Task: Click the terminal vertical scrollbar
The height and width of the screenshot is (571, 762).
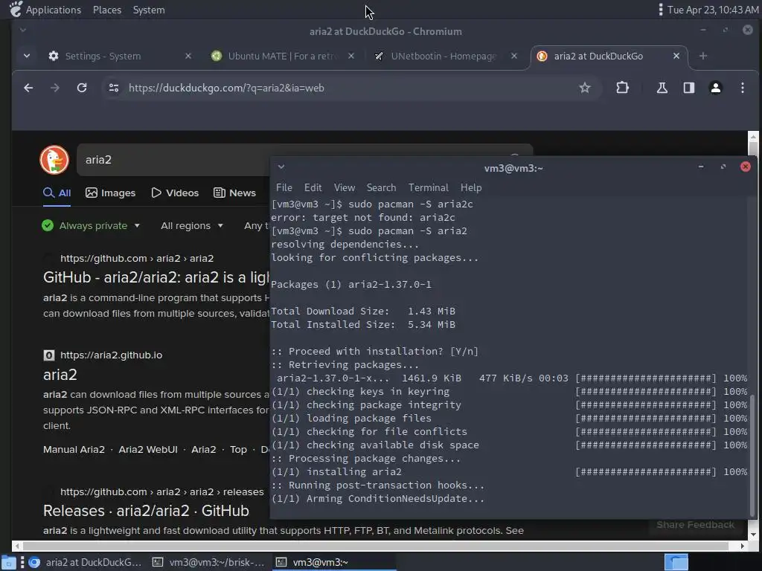Action: 752,456
